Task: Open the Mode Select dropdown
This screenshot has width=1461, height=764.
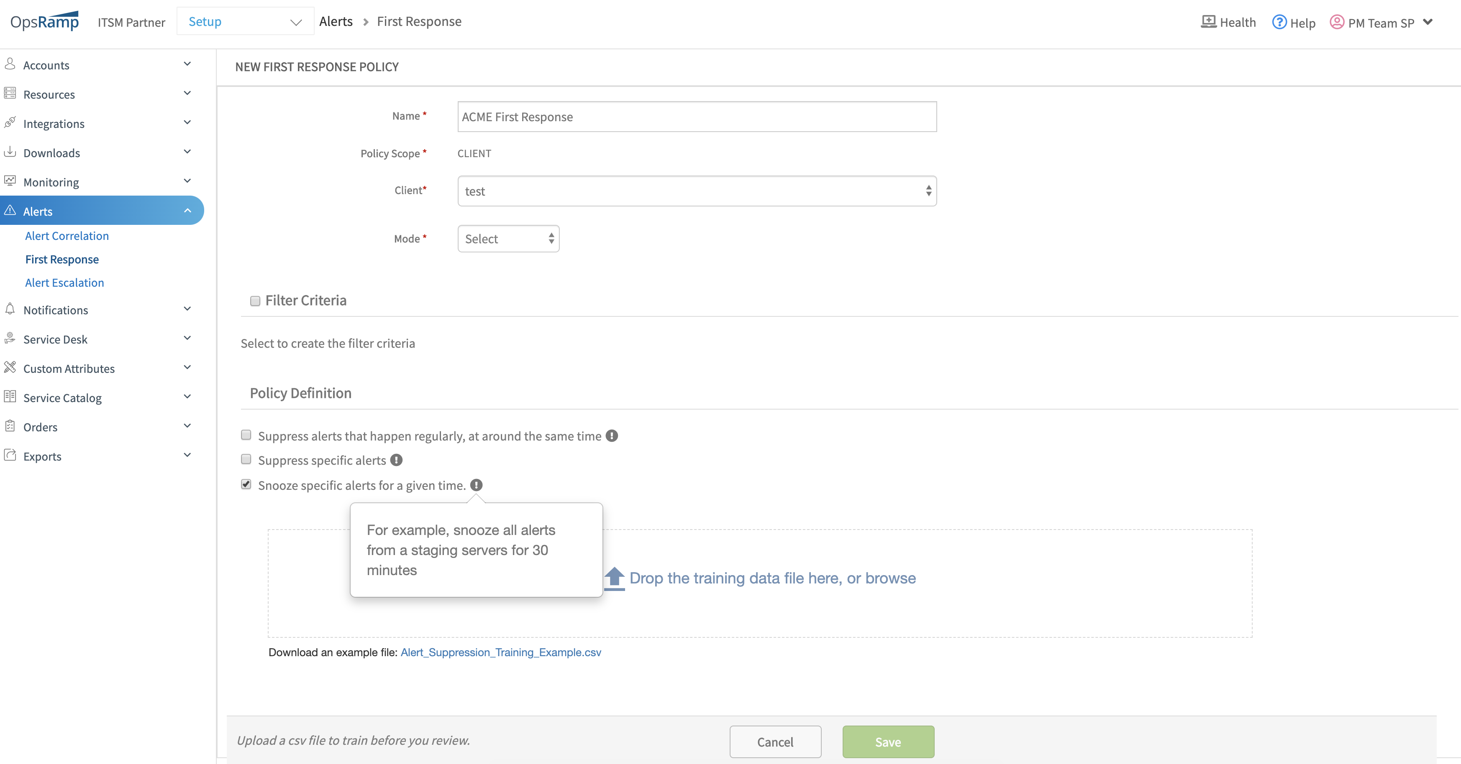Action: (x=508, y=239)
